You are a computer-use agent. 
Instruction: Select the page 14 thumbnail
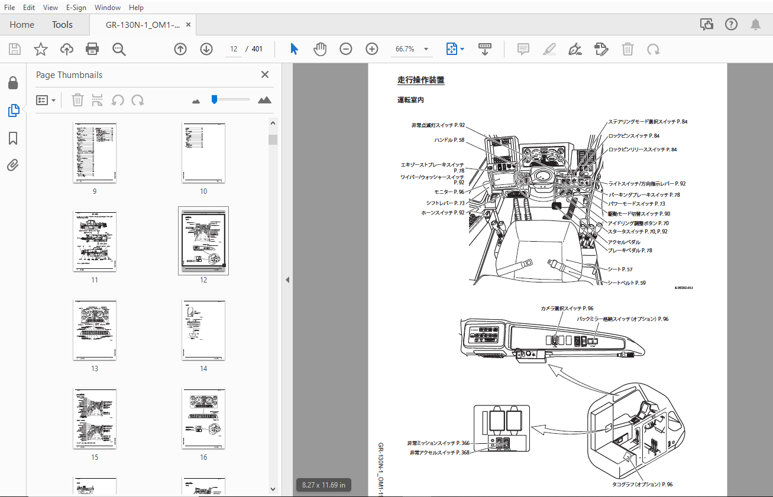pos(203,330)
